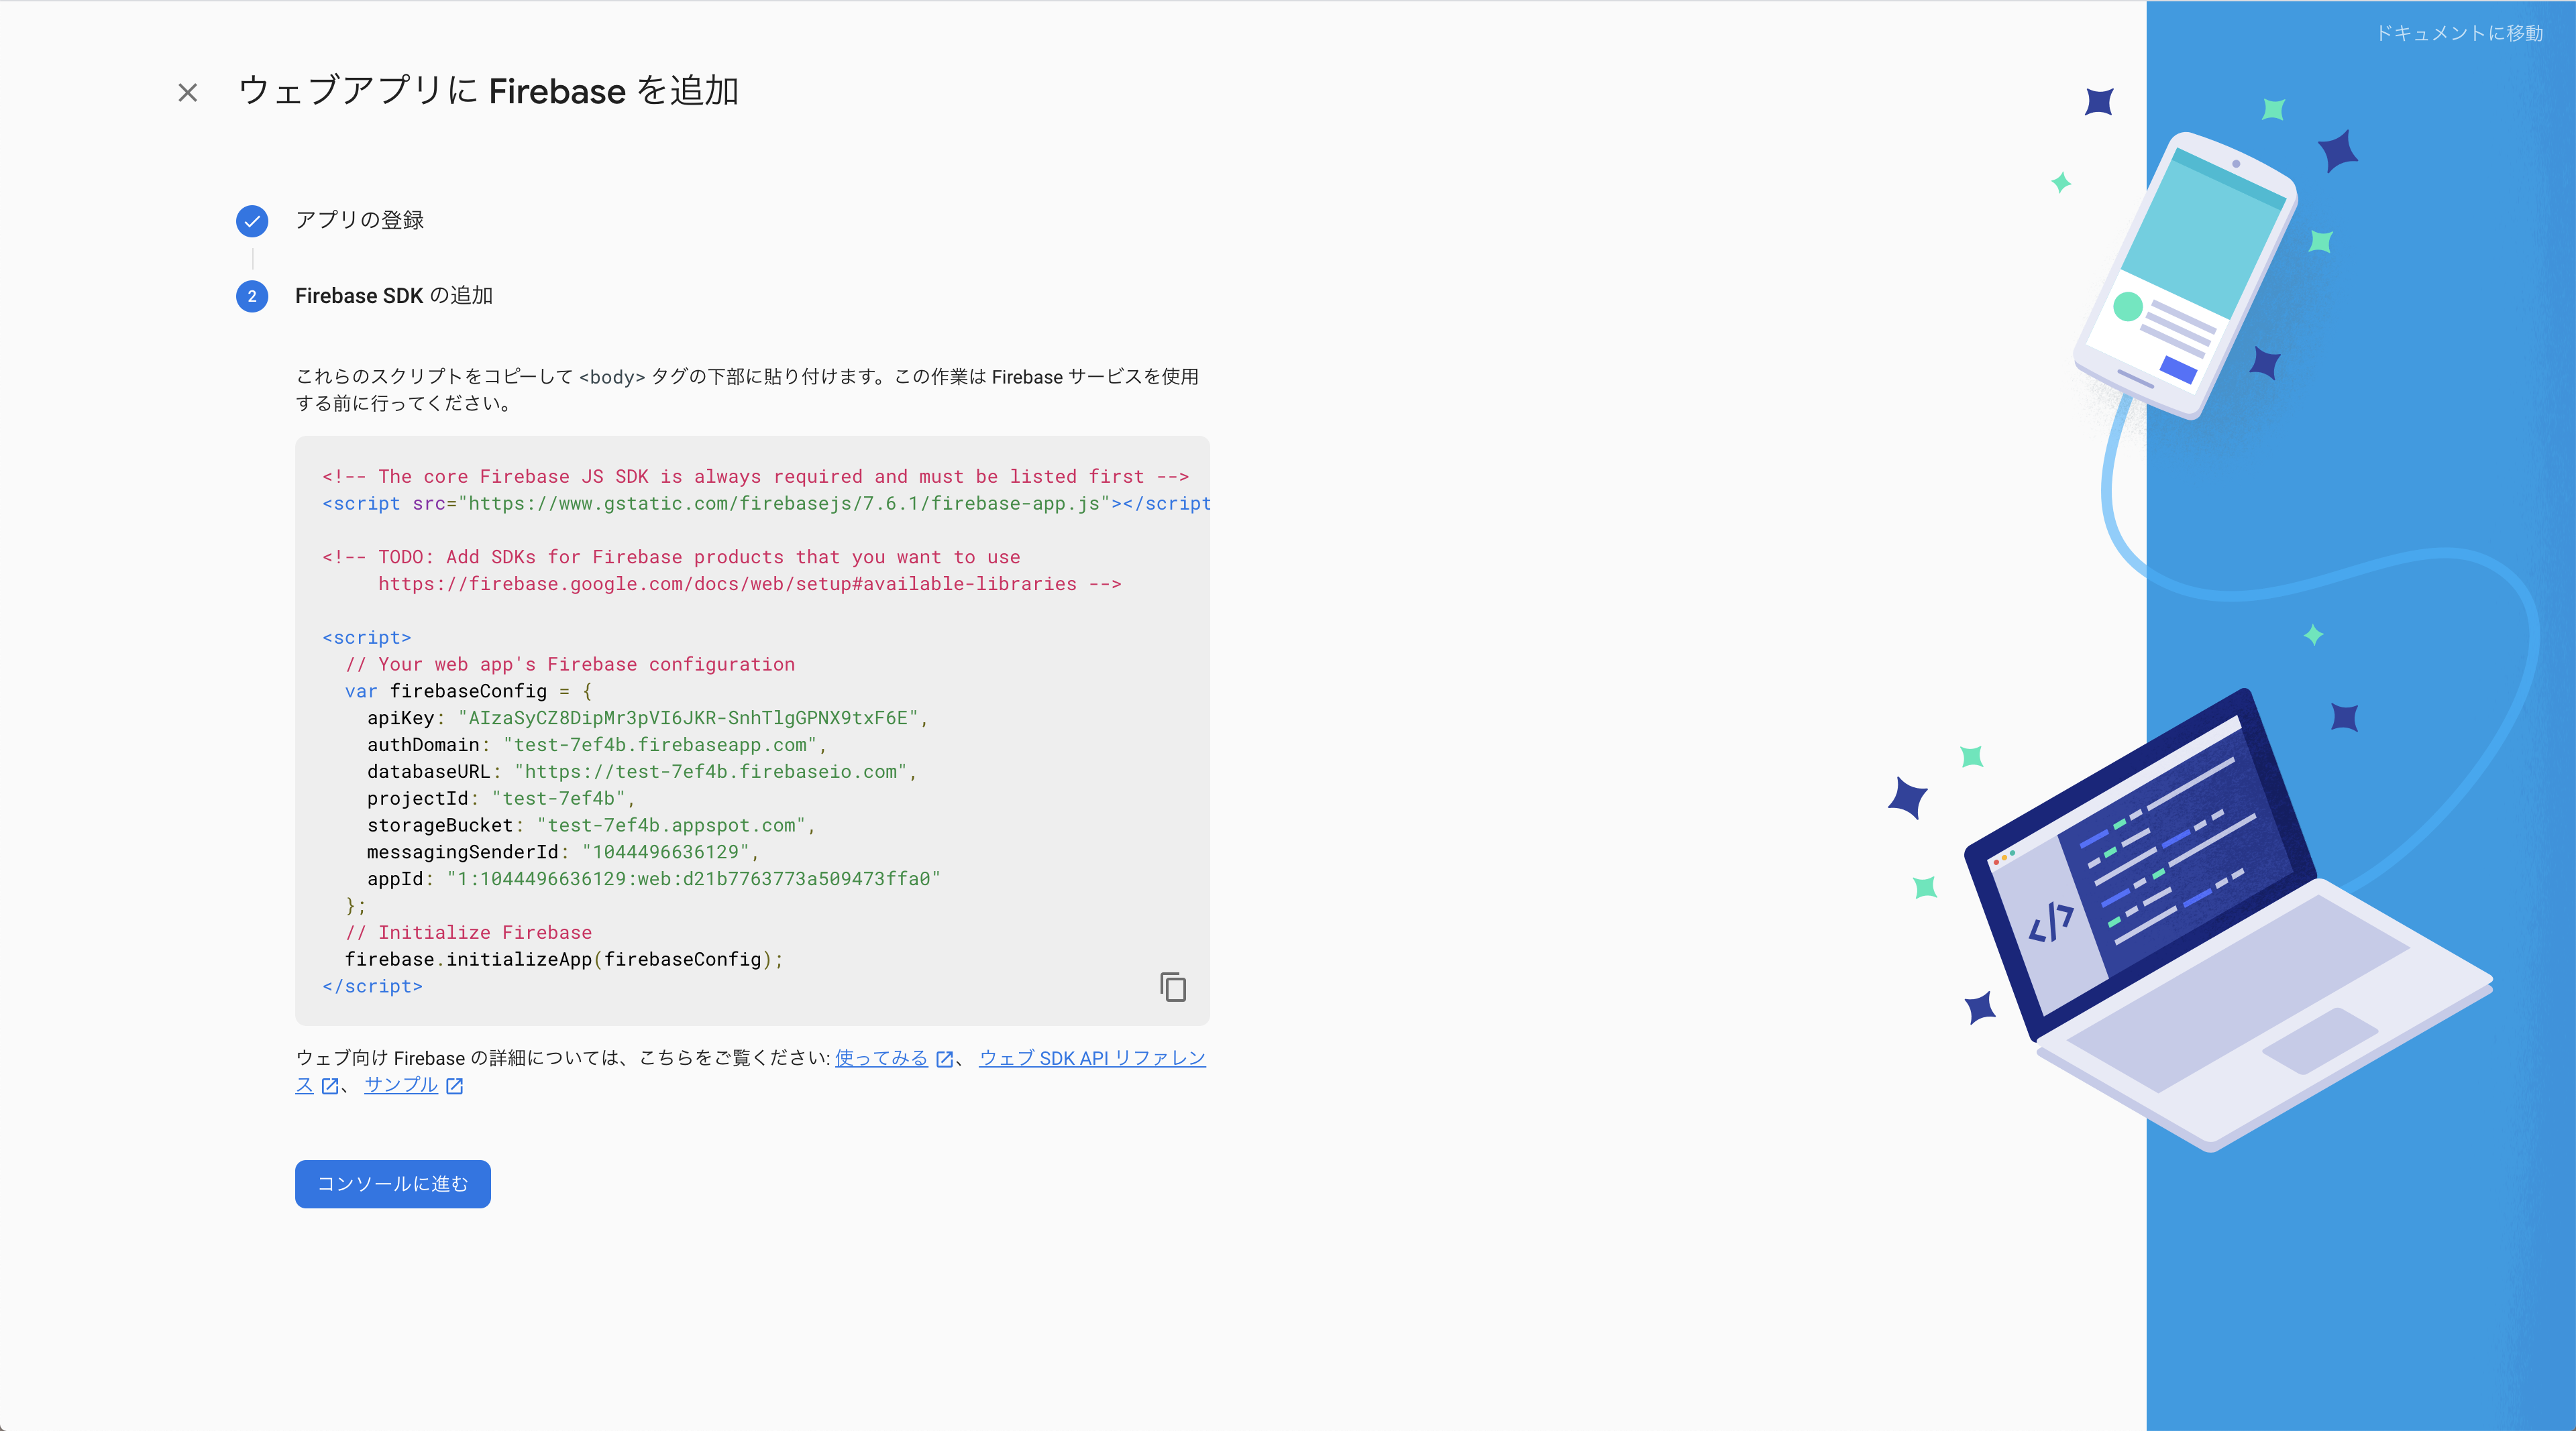This screenshot has width=2576, height=1431.
Task: Copy the Firebase config code snippet
Action: (1172, 986)
